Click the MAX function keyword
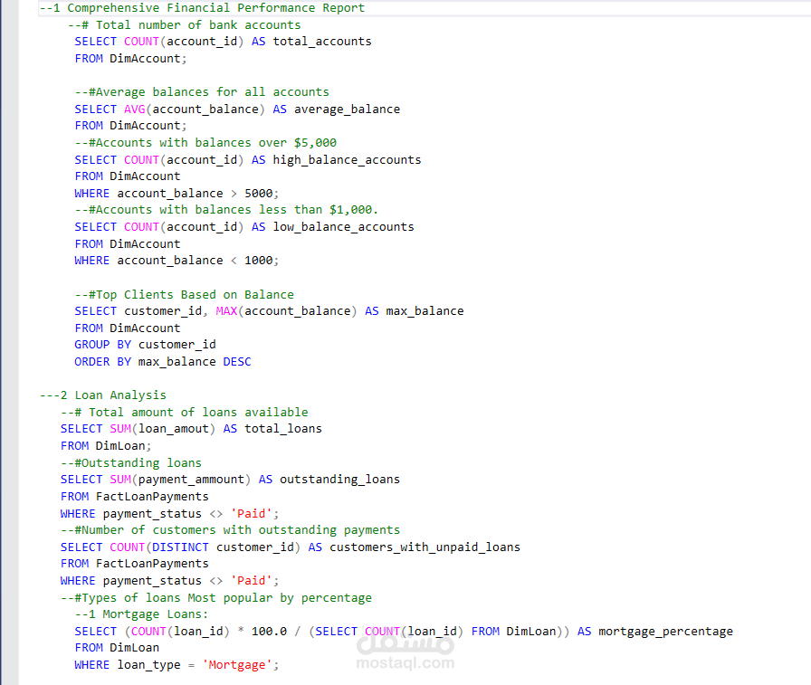Viewport: 811px width, 685px height. click(x=226, y=311)
